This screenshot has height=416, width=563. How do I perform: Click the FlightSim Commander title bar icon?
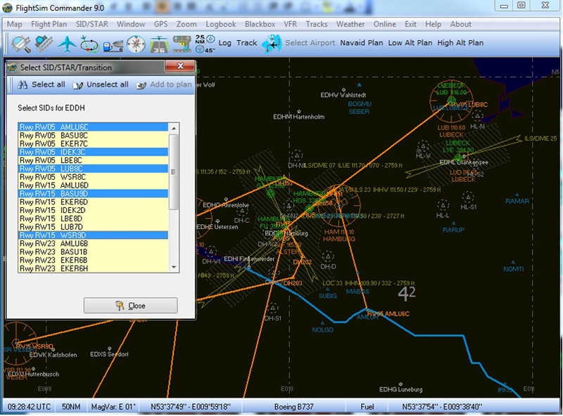8,8
